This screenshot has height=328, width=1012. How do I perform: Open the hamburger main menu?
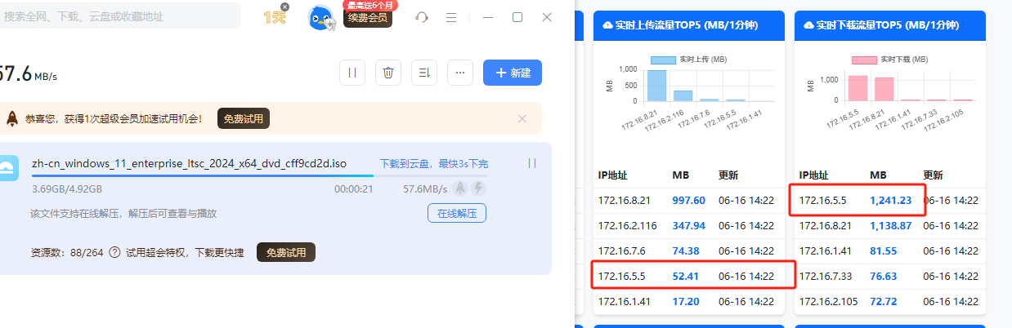[x=451, y=17]
